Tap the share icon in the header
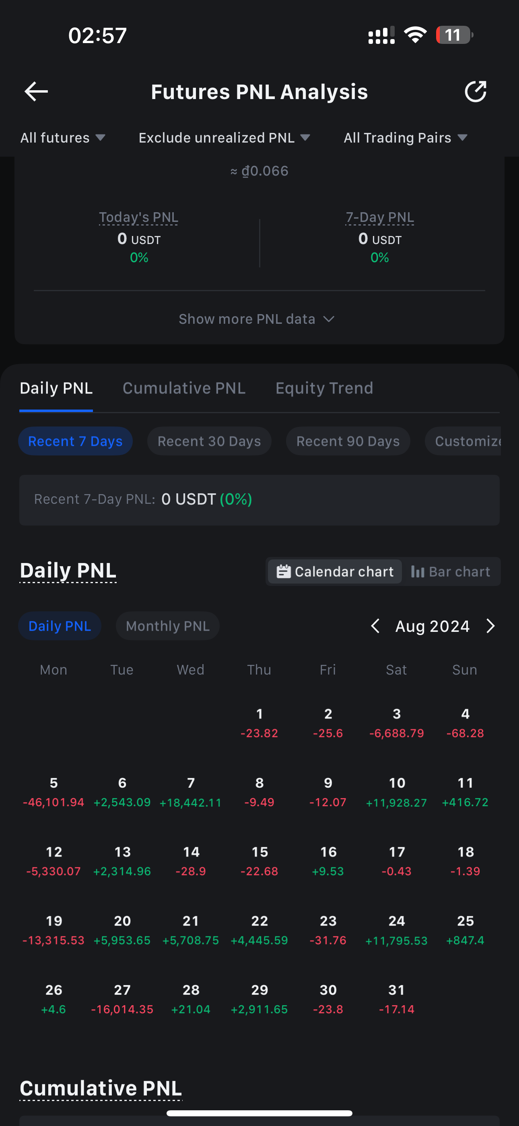This screenshot has width=519, height=1126. pyautogui.click(x=475, y=91)
